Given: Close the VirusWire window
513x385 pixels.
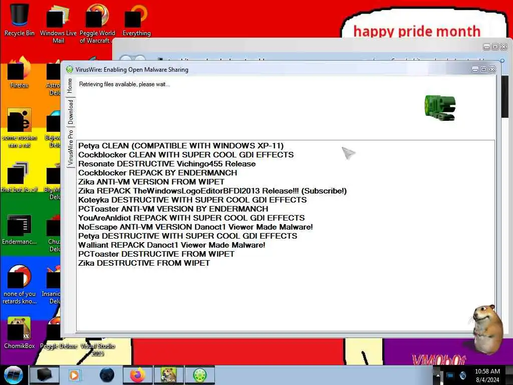Looking at the screenshot, I should tap(492, 69).
